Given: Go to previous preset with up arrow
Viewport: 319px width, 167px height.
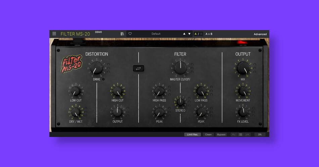Looking at the screenshot, I should (184, 34).
